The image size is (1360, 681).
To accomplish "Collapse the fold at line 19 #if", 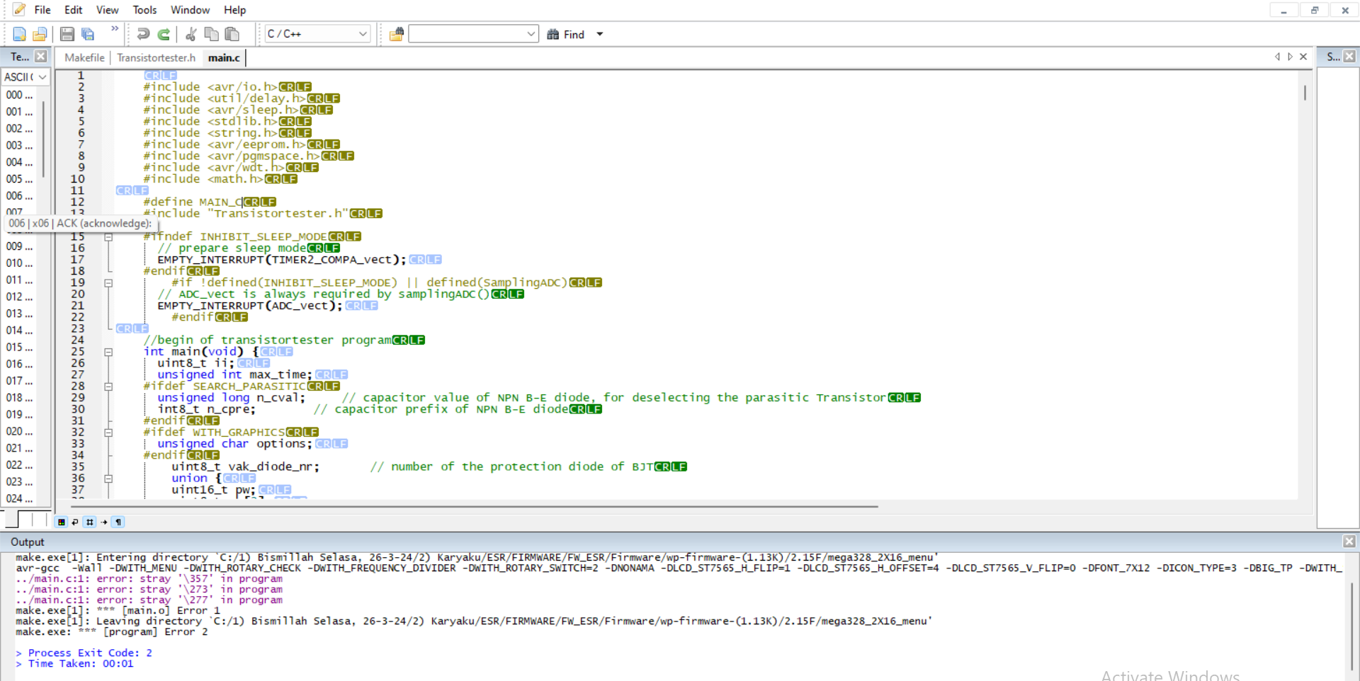I will point(108,283).
